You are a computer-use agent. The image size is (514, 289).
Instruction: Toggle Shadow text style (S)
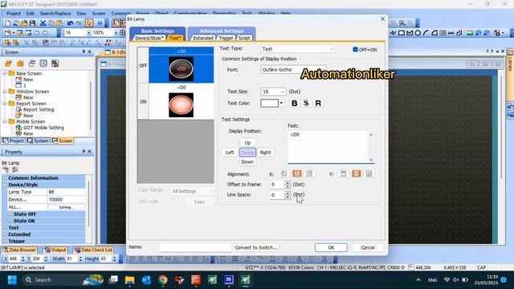coord(306,104)
